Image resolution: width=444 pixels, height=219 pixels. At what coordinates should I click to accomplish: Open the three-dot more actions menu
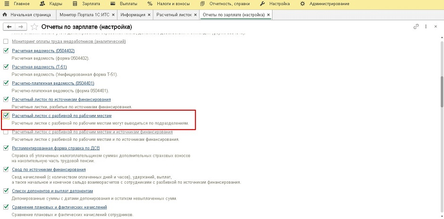(426, 26)
